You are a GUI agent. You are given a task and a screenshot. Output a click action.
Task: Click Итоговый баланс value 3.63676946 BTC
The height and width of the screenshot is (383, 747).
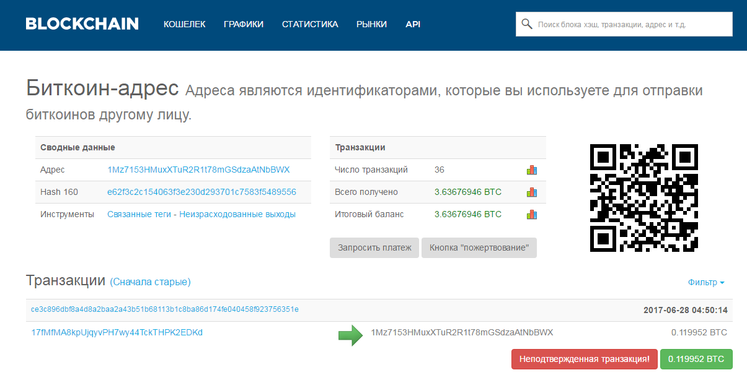468,214
